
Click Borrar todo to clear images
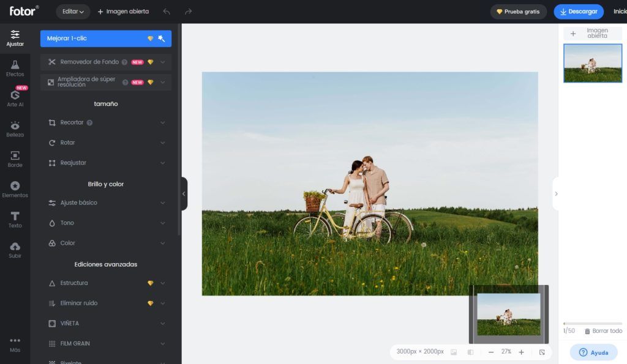(603, 331)
